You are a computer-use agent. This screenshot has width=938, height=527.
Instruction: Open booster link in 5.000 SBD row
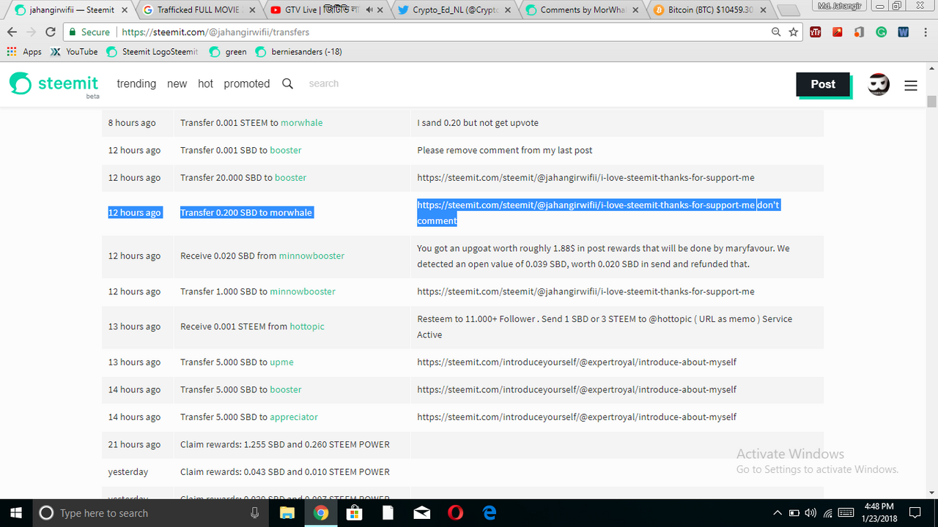coord(286,389)
